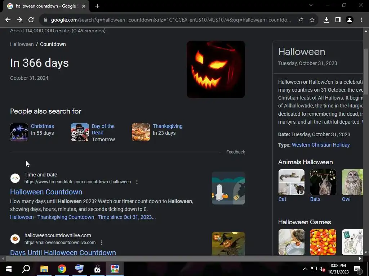Open File Explorer from taskbar
The height and width of the screenshot is (276, 369).
(x=44, y=269)
